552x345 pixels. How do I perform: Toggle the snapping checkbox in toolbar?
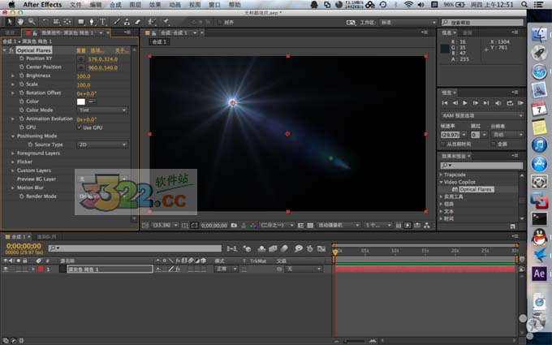click(220, 22)
